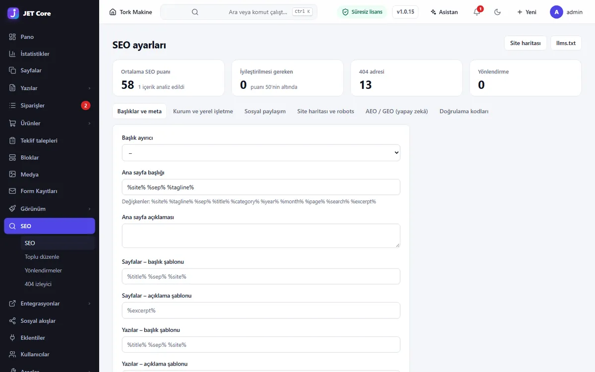
Task: Switch to Kurum ve yerel işletme tab
Action: coord(203,111)
